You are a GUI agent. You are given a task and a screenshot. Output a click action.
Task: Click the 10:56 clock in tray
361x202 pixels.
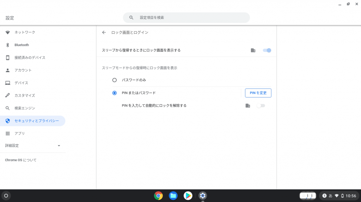click(351, 196)
